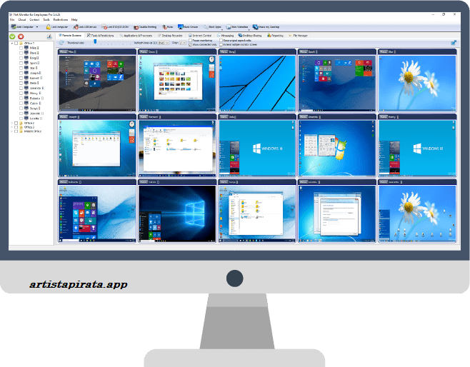Check the box next to Dave
The image size is (470, 367).
point(21,53)
